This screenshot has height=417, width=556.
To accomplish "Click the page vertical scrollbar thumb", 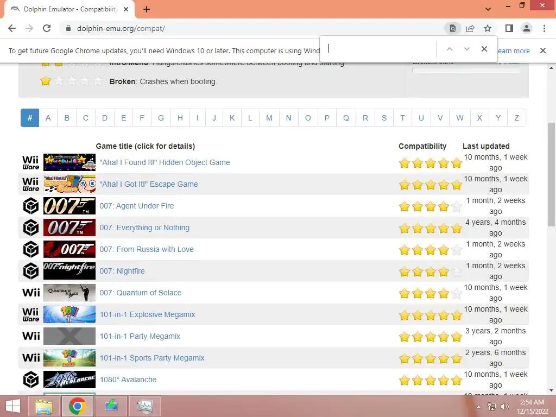I will pos(551,174).
